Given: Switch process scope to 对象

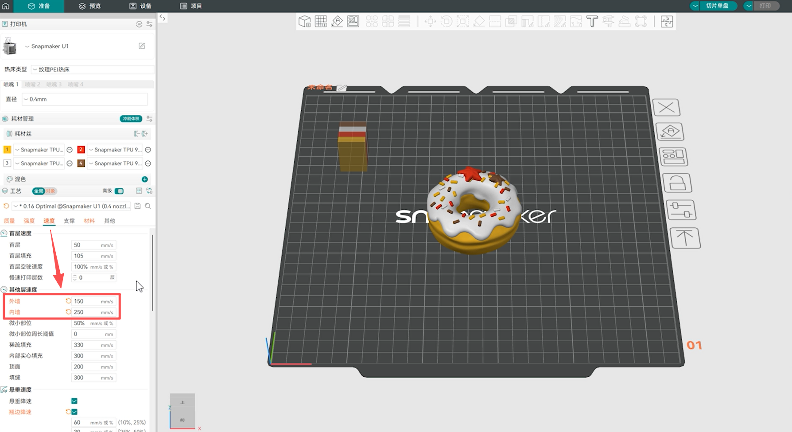Looking at the screenshot, I should [50, 191].
